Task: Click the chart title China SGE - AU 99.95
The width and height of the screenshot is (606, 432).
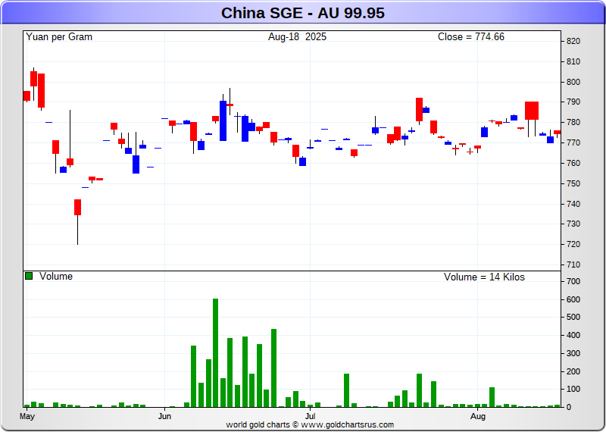Action: (x=302, y=13)
